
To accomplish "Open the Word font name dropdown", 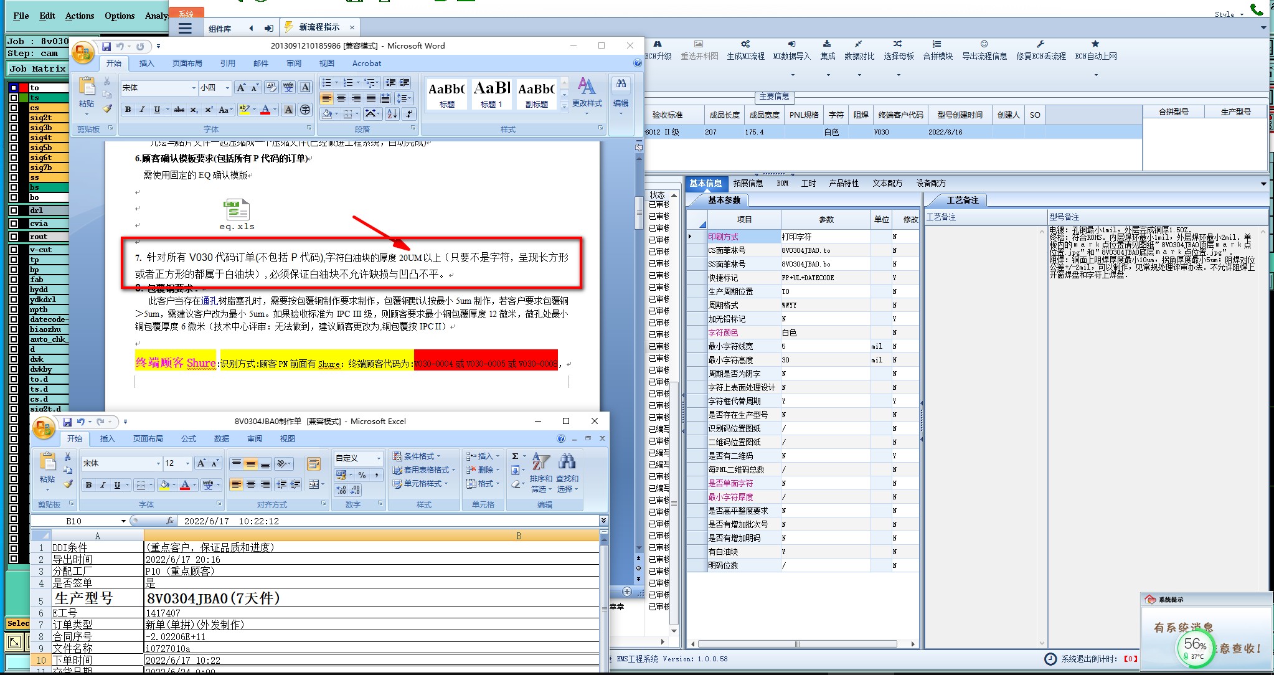I will coord(194,88).
